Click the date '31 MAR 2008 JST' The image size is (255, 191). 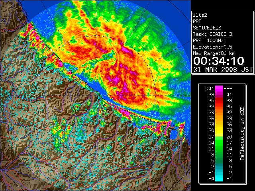[x=223, y=70]
